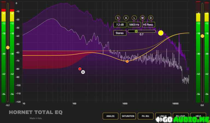Toggle the PH. INV. phase invert button
This screenshot has width=210, height=123.
click(x=145, y=116)
